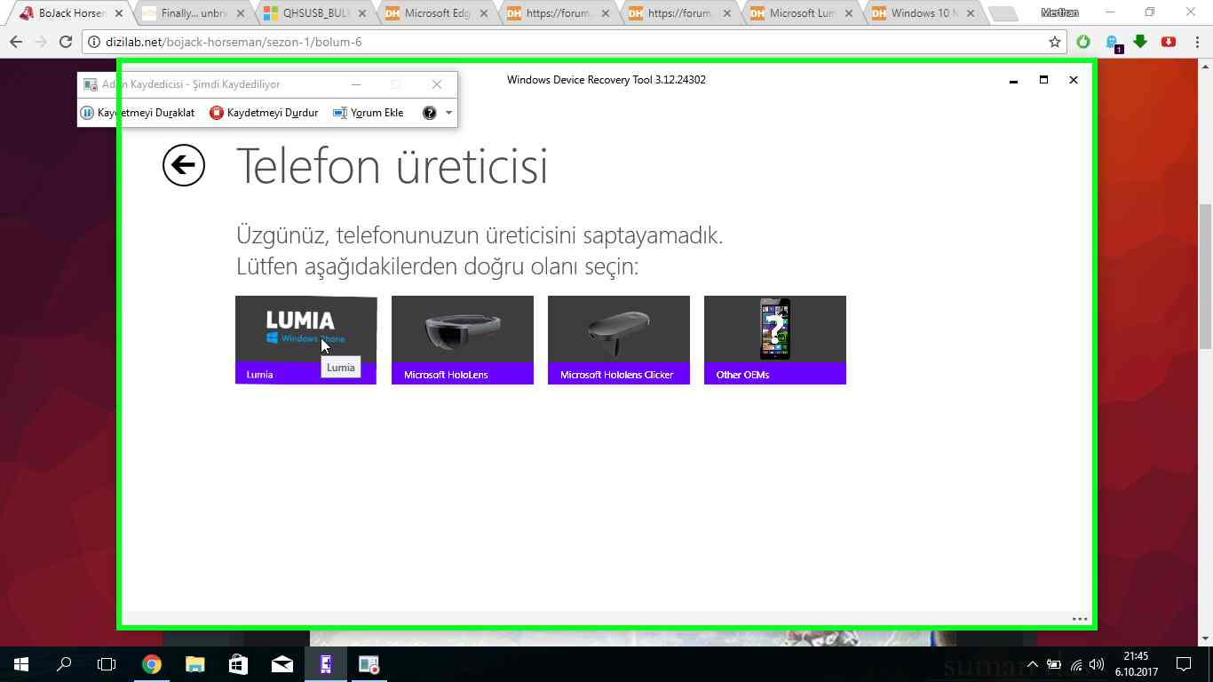1213x682 pixels.
Task: Open File Explorer from the taskbar
Action: pyautogui.click(x=195, y=664)
